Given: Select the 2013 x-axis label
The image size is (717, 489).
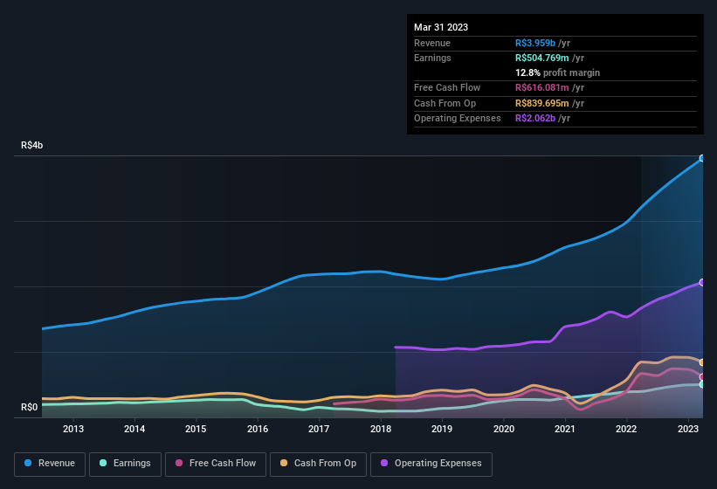Looking at the screenshot, I should (73, 429).
